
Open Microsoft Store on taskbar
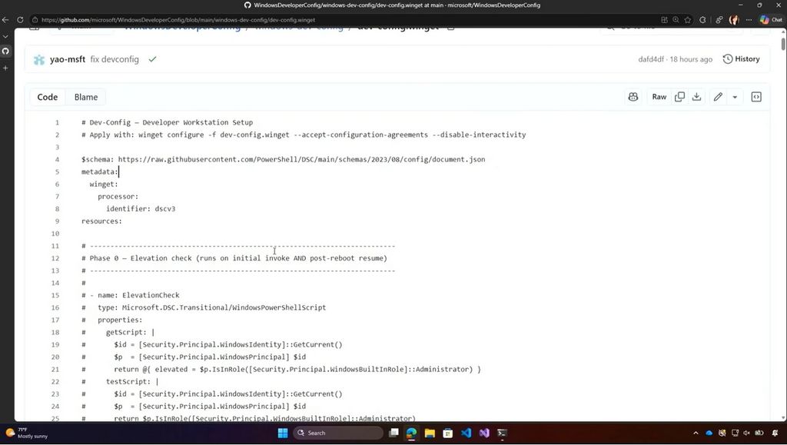click(448, 433)
